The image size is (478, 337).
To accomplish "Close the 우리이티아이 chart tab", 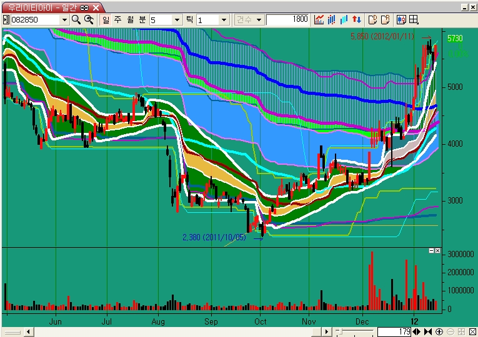I will click(x=95, y=7).
